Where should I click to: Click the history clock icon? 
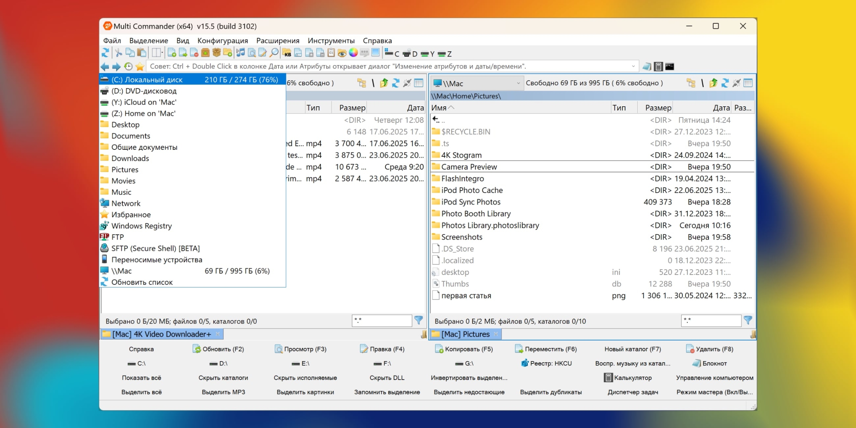point(128,67)
